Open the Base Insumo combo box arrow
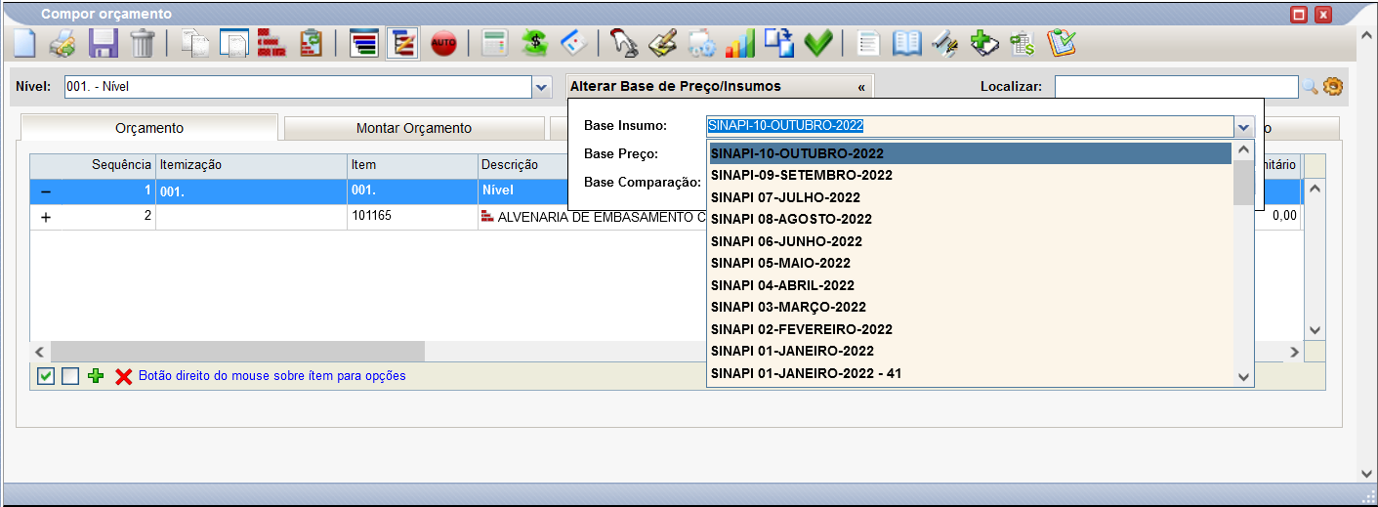This screenshot has height=507, width=1378. [1243, 126]
